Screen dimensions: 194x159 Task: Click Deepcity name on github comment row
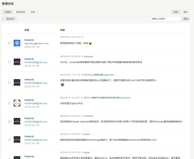pyautogui.click(x=29, y=100)
